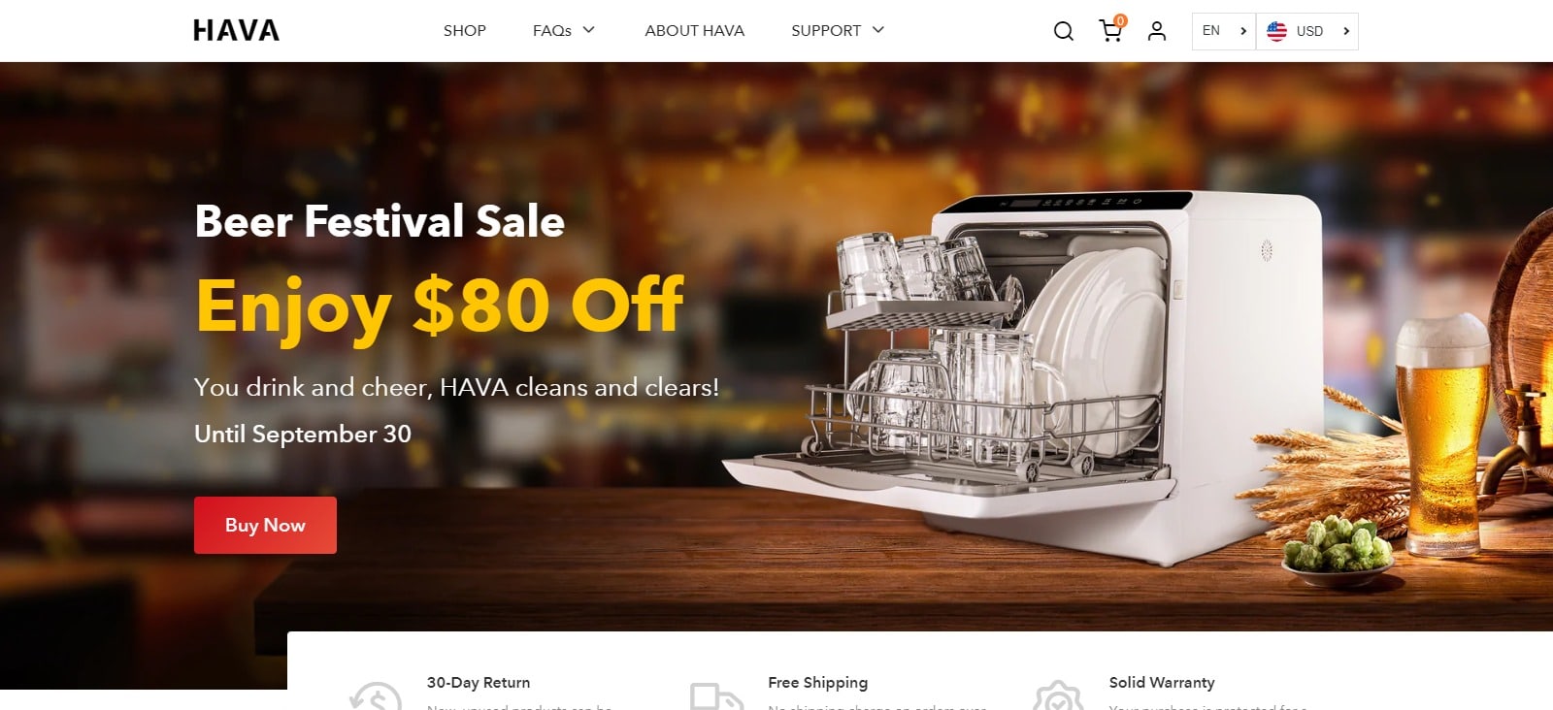Click the 30-Day Return heading
This screenshot has height=710, width=1553.
(x=479, y=682)
